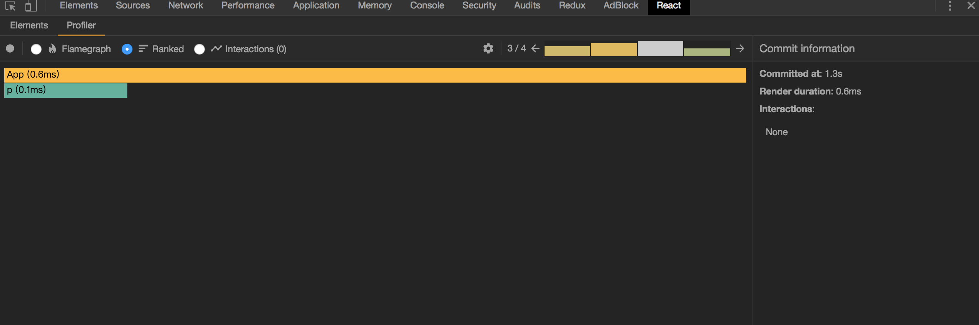Switch to React Elements sub-tab
The height and width of the screenshot is (325, 979).
[x=29, y=25]
